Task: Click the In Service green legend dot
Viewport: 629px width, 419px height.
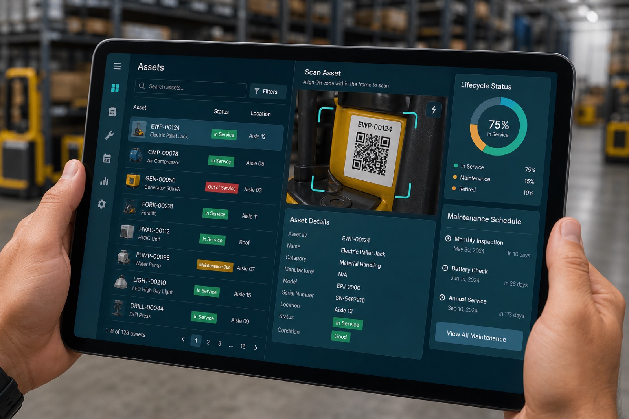Action: coord(456,165)
